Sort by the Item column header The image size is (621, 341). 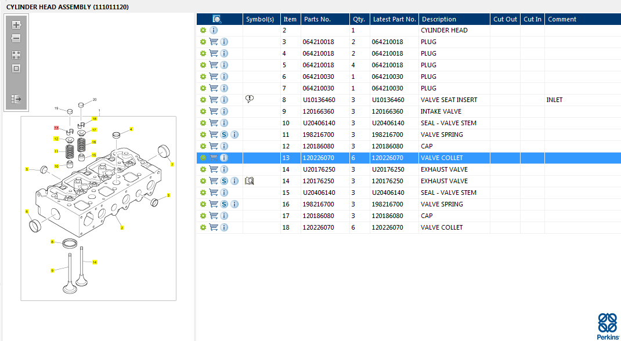(x=291, y=19)
